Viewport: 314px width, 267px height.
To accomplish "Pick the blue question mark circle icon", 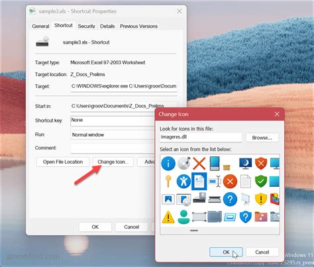I will (x=230, y=199).
